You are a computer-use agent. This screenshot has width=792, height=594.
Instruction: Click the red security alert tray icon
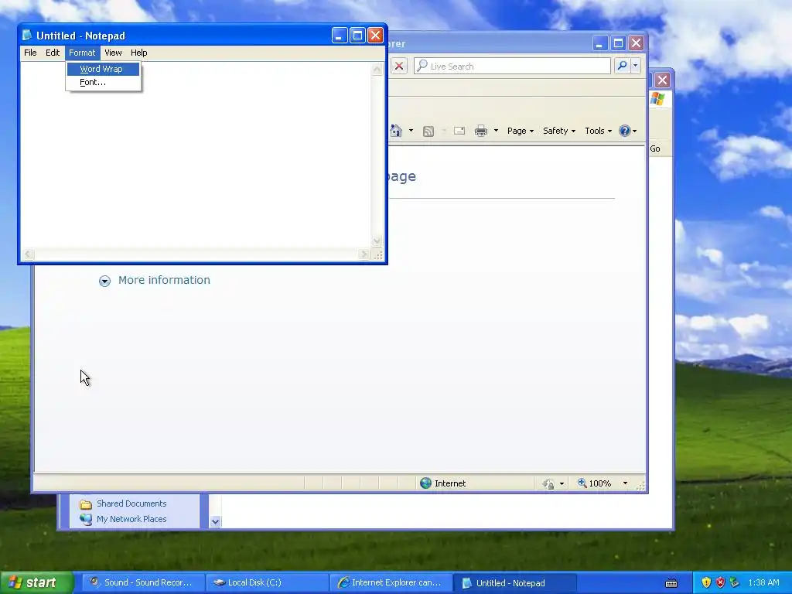720,583
